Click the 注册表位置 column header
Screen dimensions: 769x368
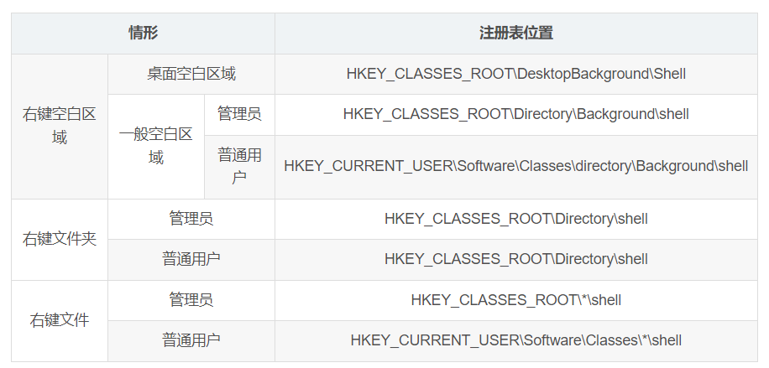515,34
